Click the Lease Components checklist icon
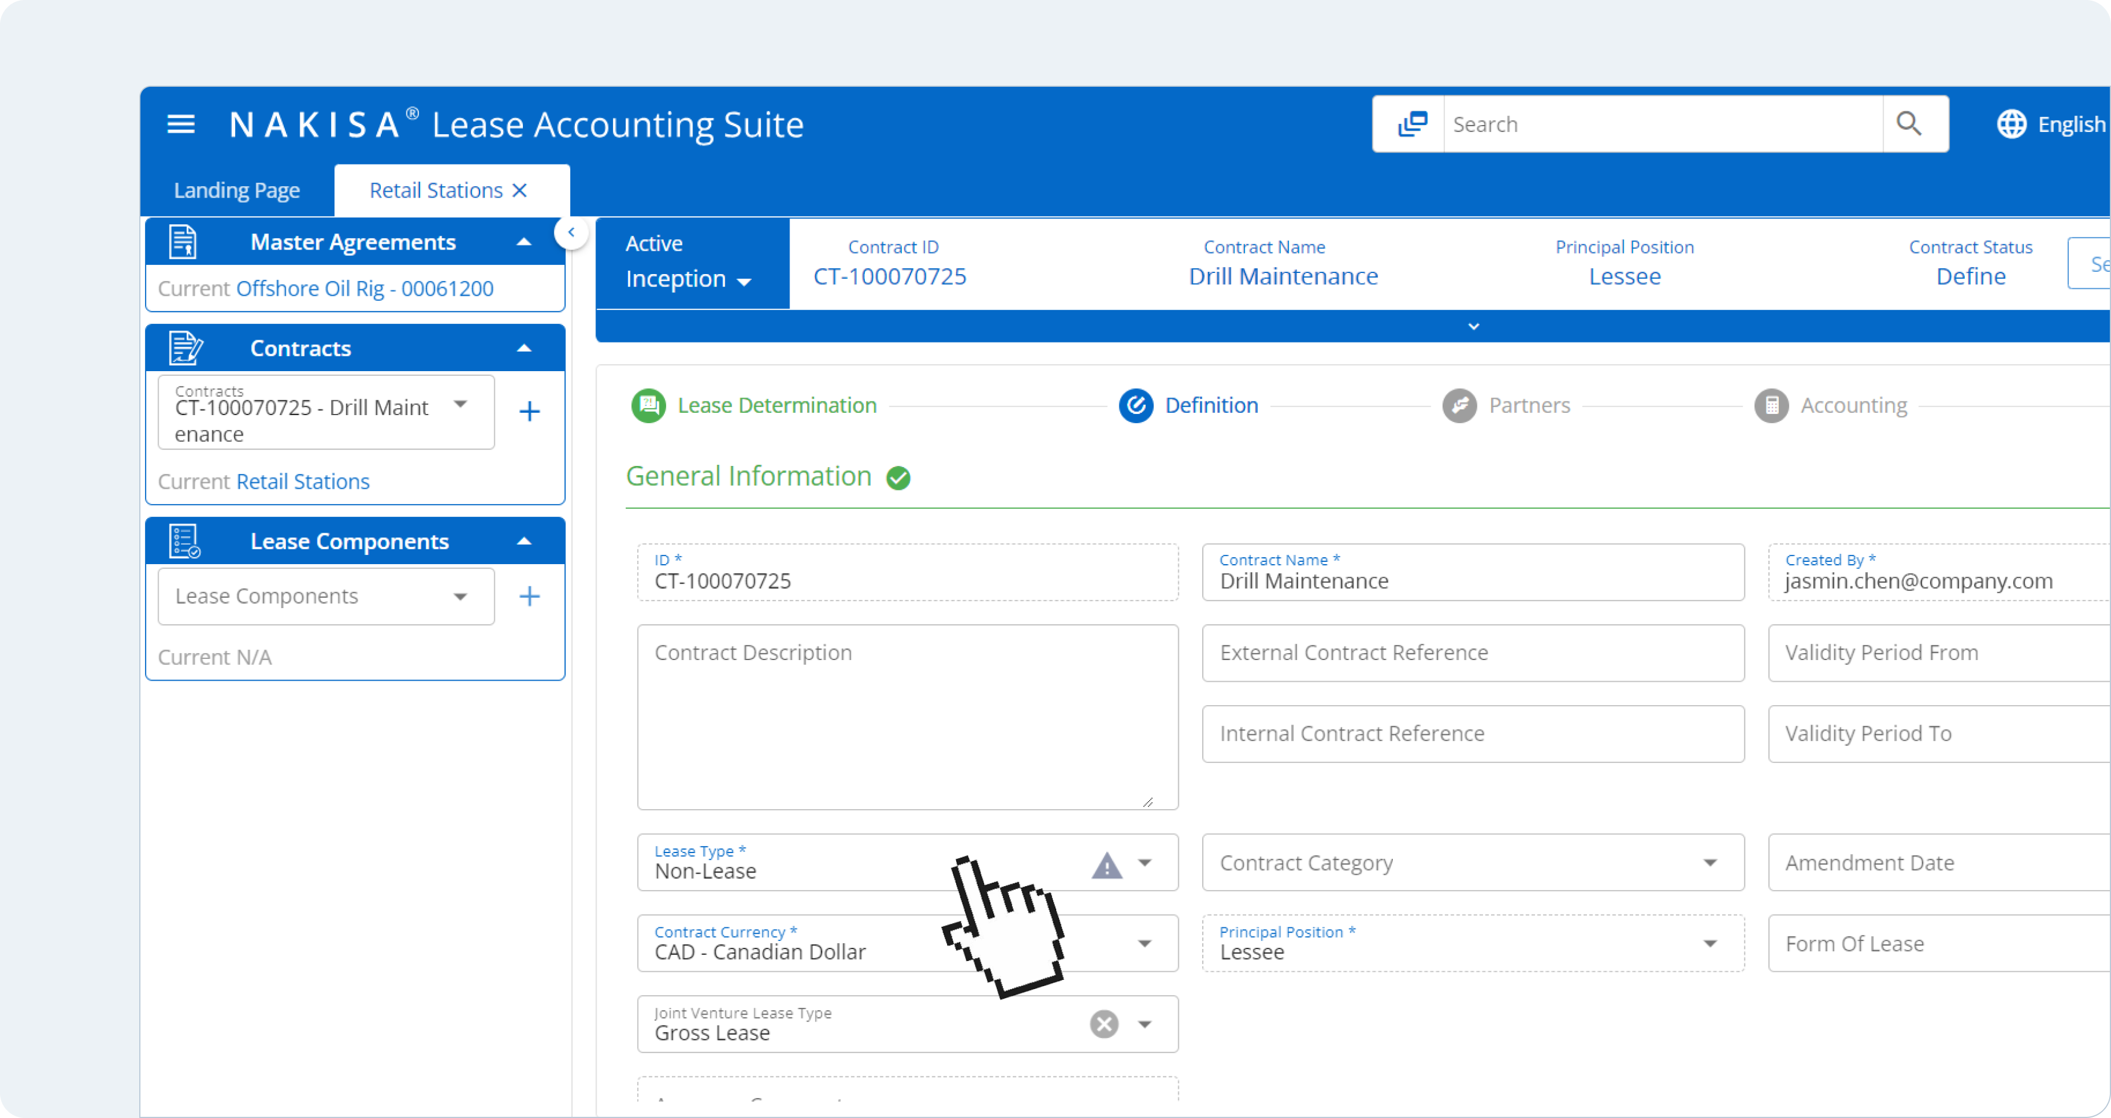Image resolution: width=2111 pixels, height=1118 pixels. point(185,541)
